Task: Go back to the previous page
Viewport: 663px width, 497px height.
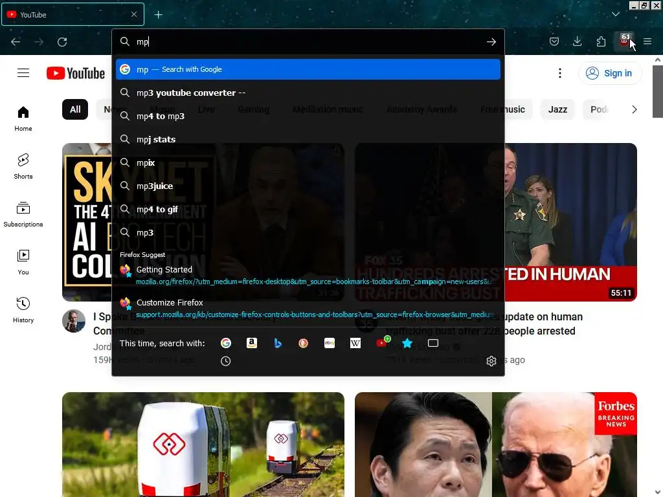Action: (x=16, y=41)
